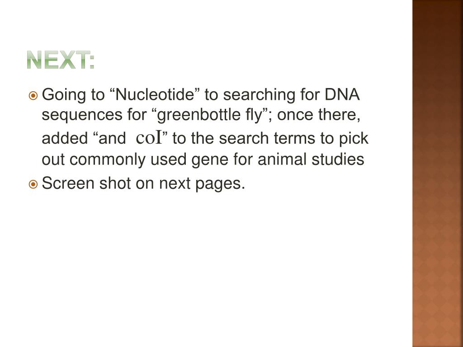
Task: Click the word "added" starting third line
Action: pos(65,138)
